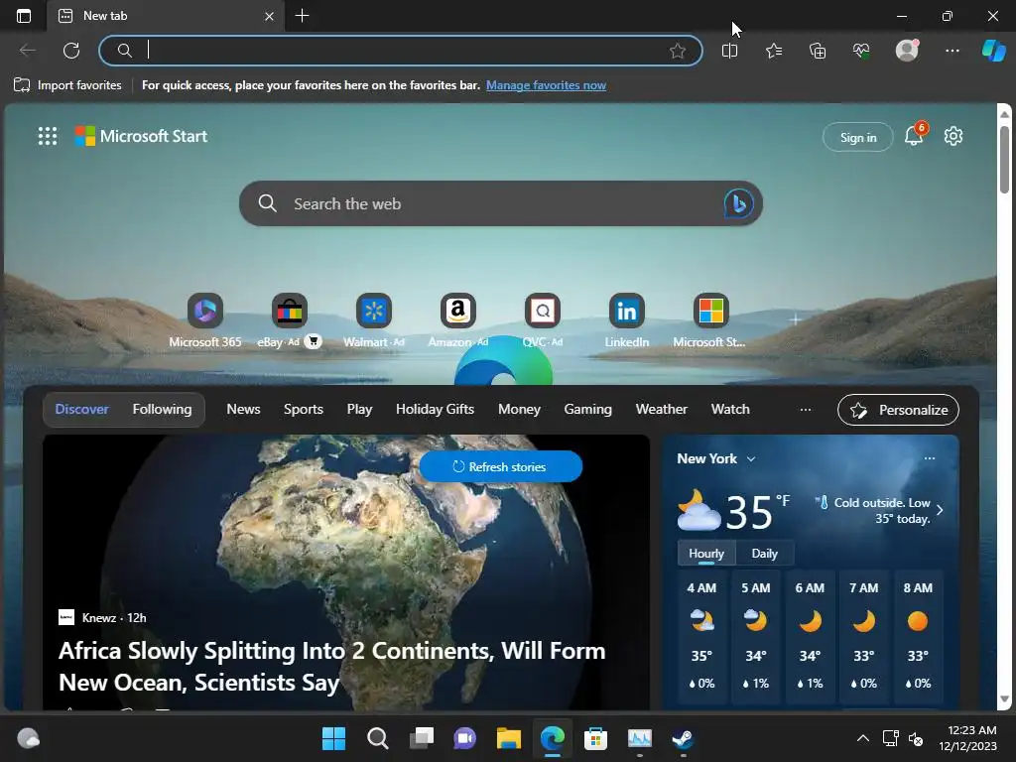Open the Weather category
The image size is (1016, 762).
(x=661, y=409)
